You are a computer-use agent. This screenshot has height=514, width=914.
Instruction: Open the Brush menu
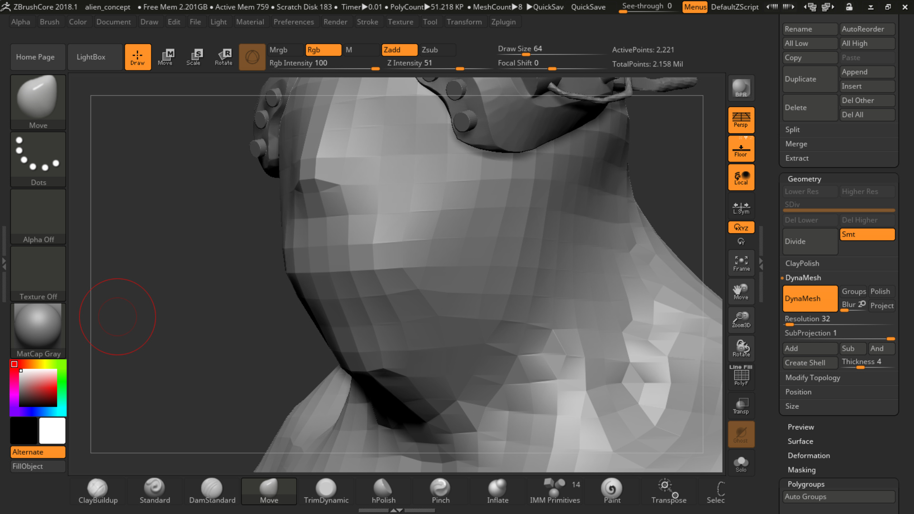[x=50, y=22]
